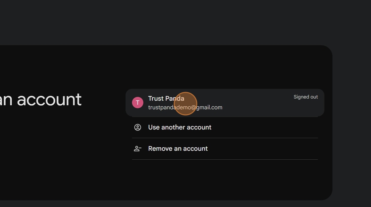The width and height of the screenshot is (371, 207).
Task: Tap the circled person glyph beside Use another
Action: [x=137, y=128]
